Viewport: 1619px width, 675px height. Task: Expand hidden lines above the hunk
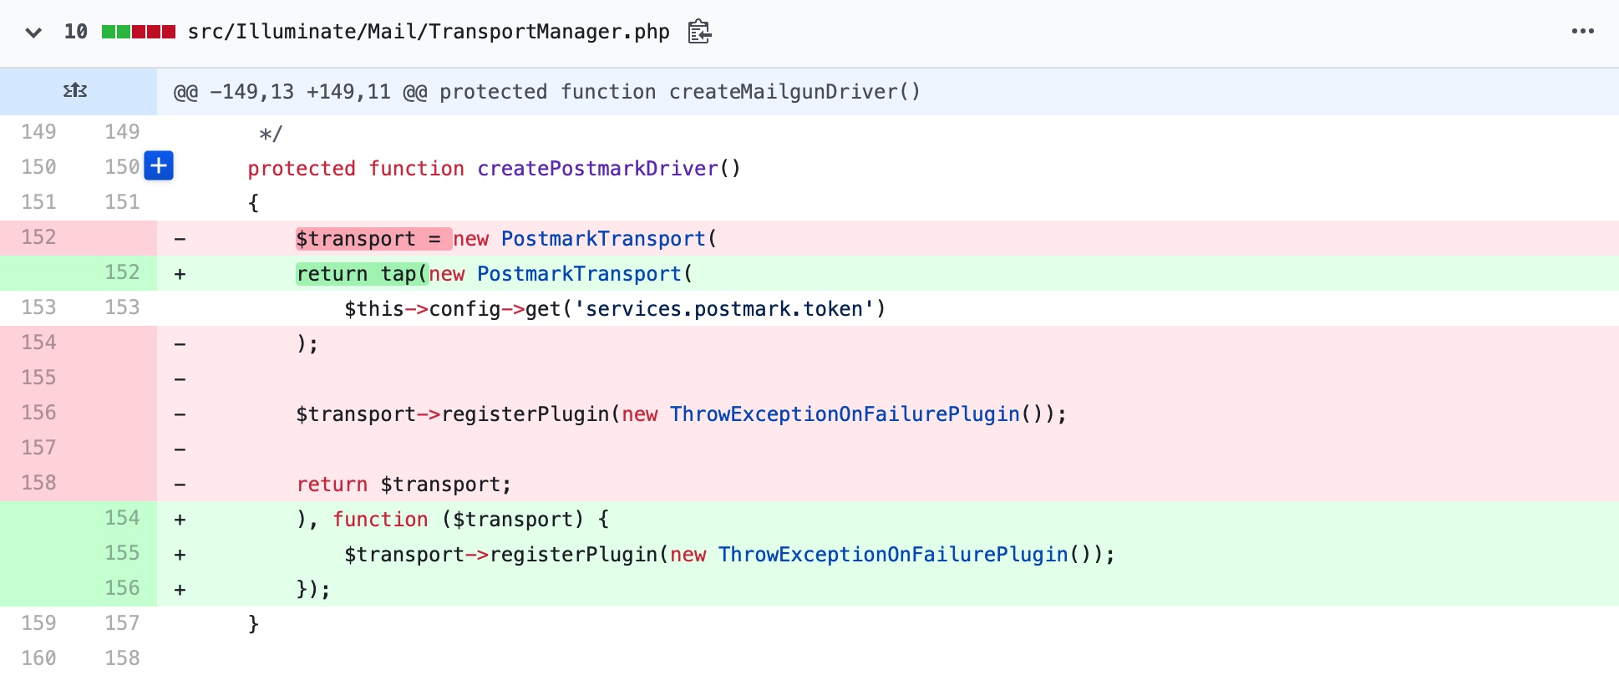click(75, 90)
